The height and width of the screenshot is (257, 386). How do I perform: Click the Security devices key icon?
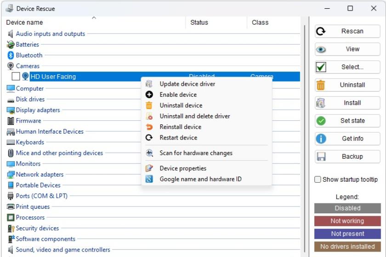tap(11, 229)
